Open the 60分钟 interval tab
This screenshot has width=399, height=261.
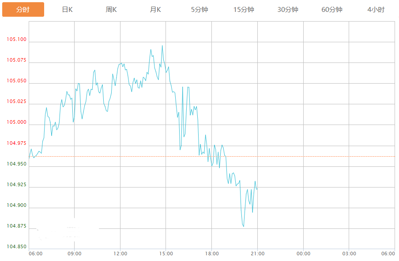[332, 10]
